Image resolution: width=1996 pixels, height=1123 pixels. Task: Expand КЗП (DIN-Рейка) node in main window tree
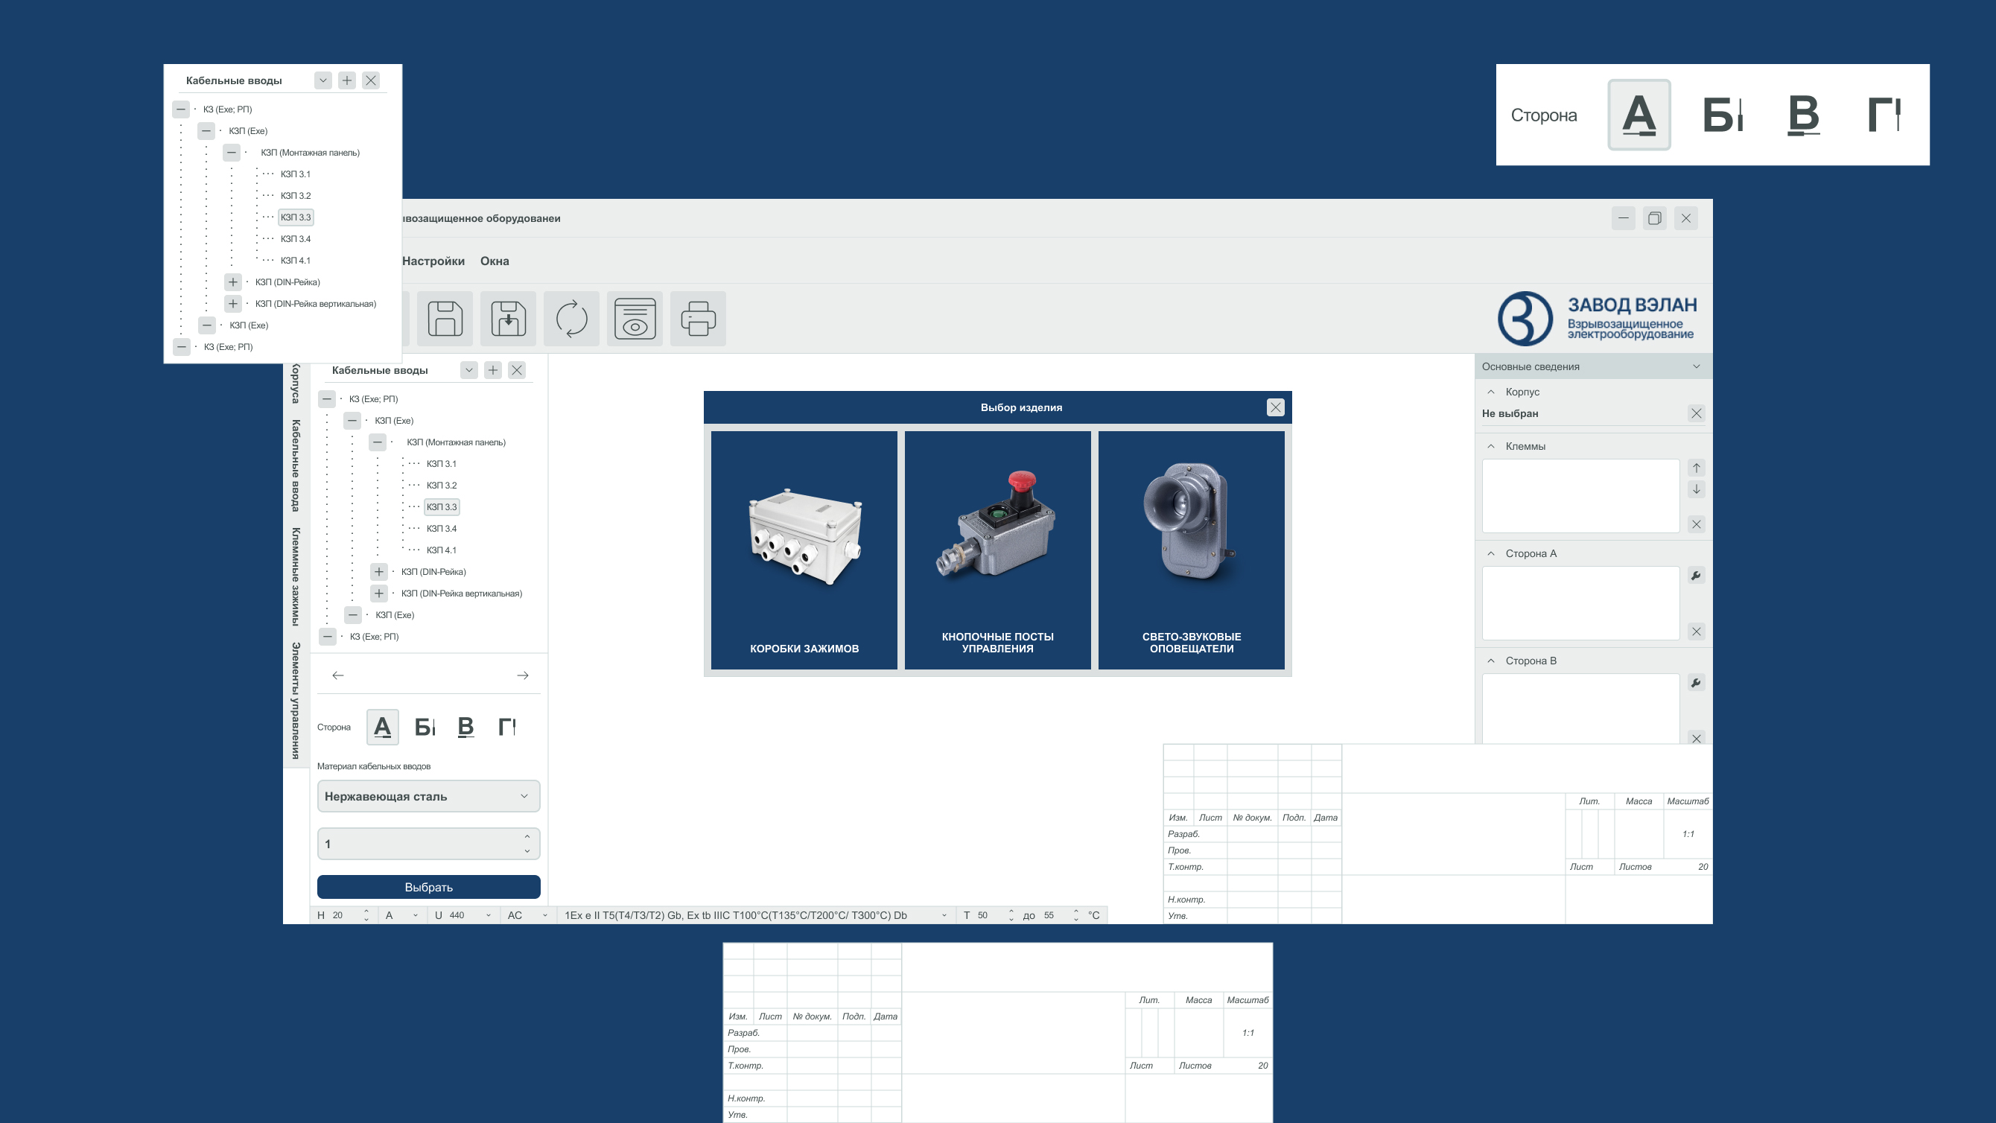tap(378, 572)
